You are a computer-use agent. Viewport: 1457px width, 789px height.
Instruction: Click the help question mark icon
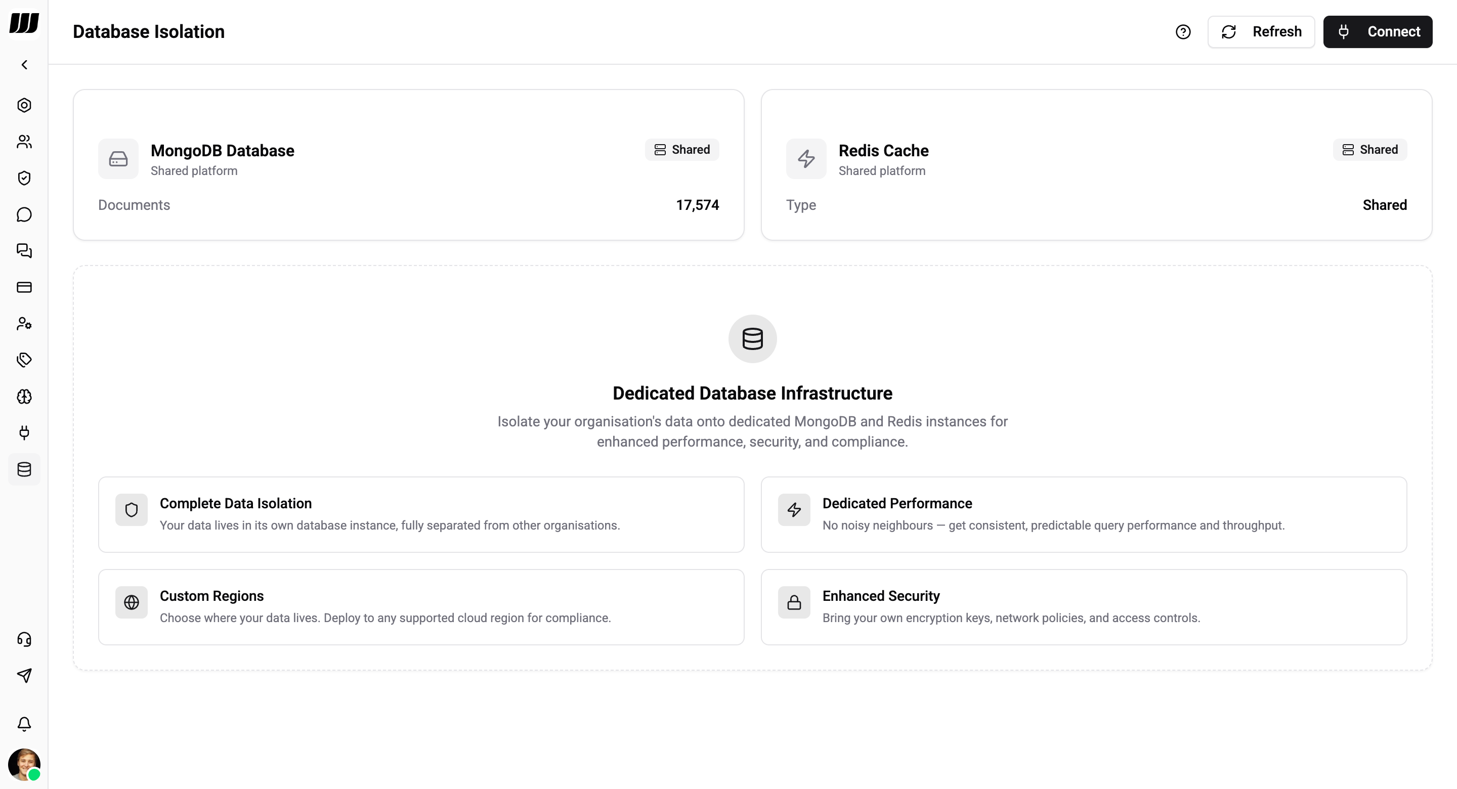tap(1183, 32)
